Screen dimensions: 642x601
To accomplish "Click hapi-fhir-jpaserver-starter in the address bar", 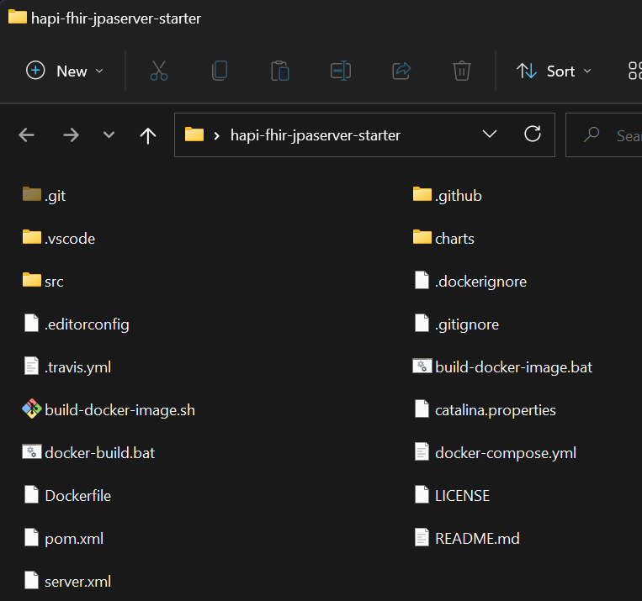I will (x=316, y=135).
